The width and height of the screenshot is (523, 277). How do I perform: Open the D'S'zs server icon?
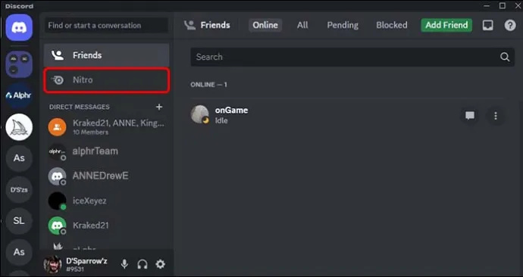tap(19, 189)
